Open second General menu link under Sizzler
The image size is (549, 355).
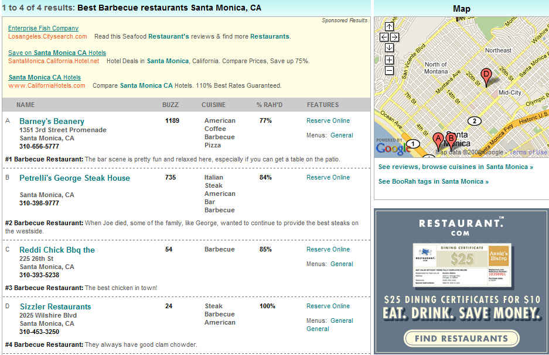coord(318,329)
